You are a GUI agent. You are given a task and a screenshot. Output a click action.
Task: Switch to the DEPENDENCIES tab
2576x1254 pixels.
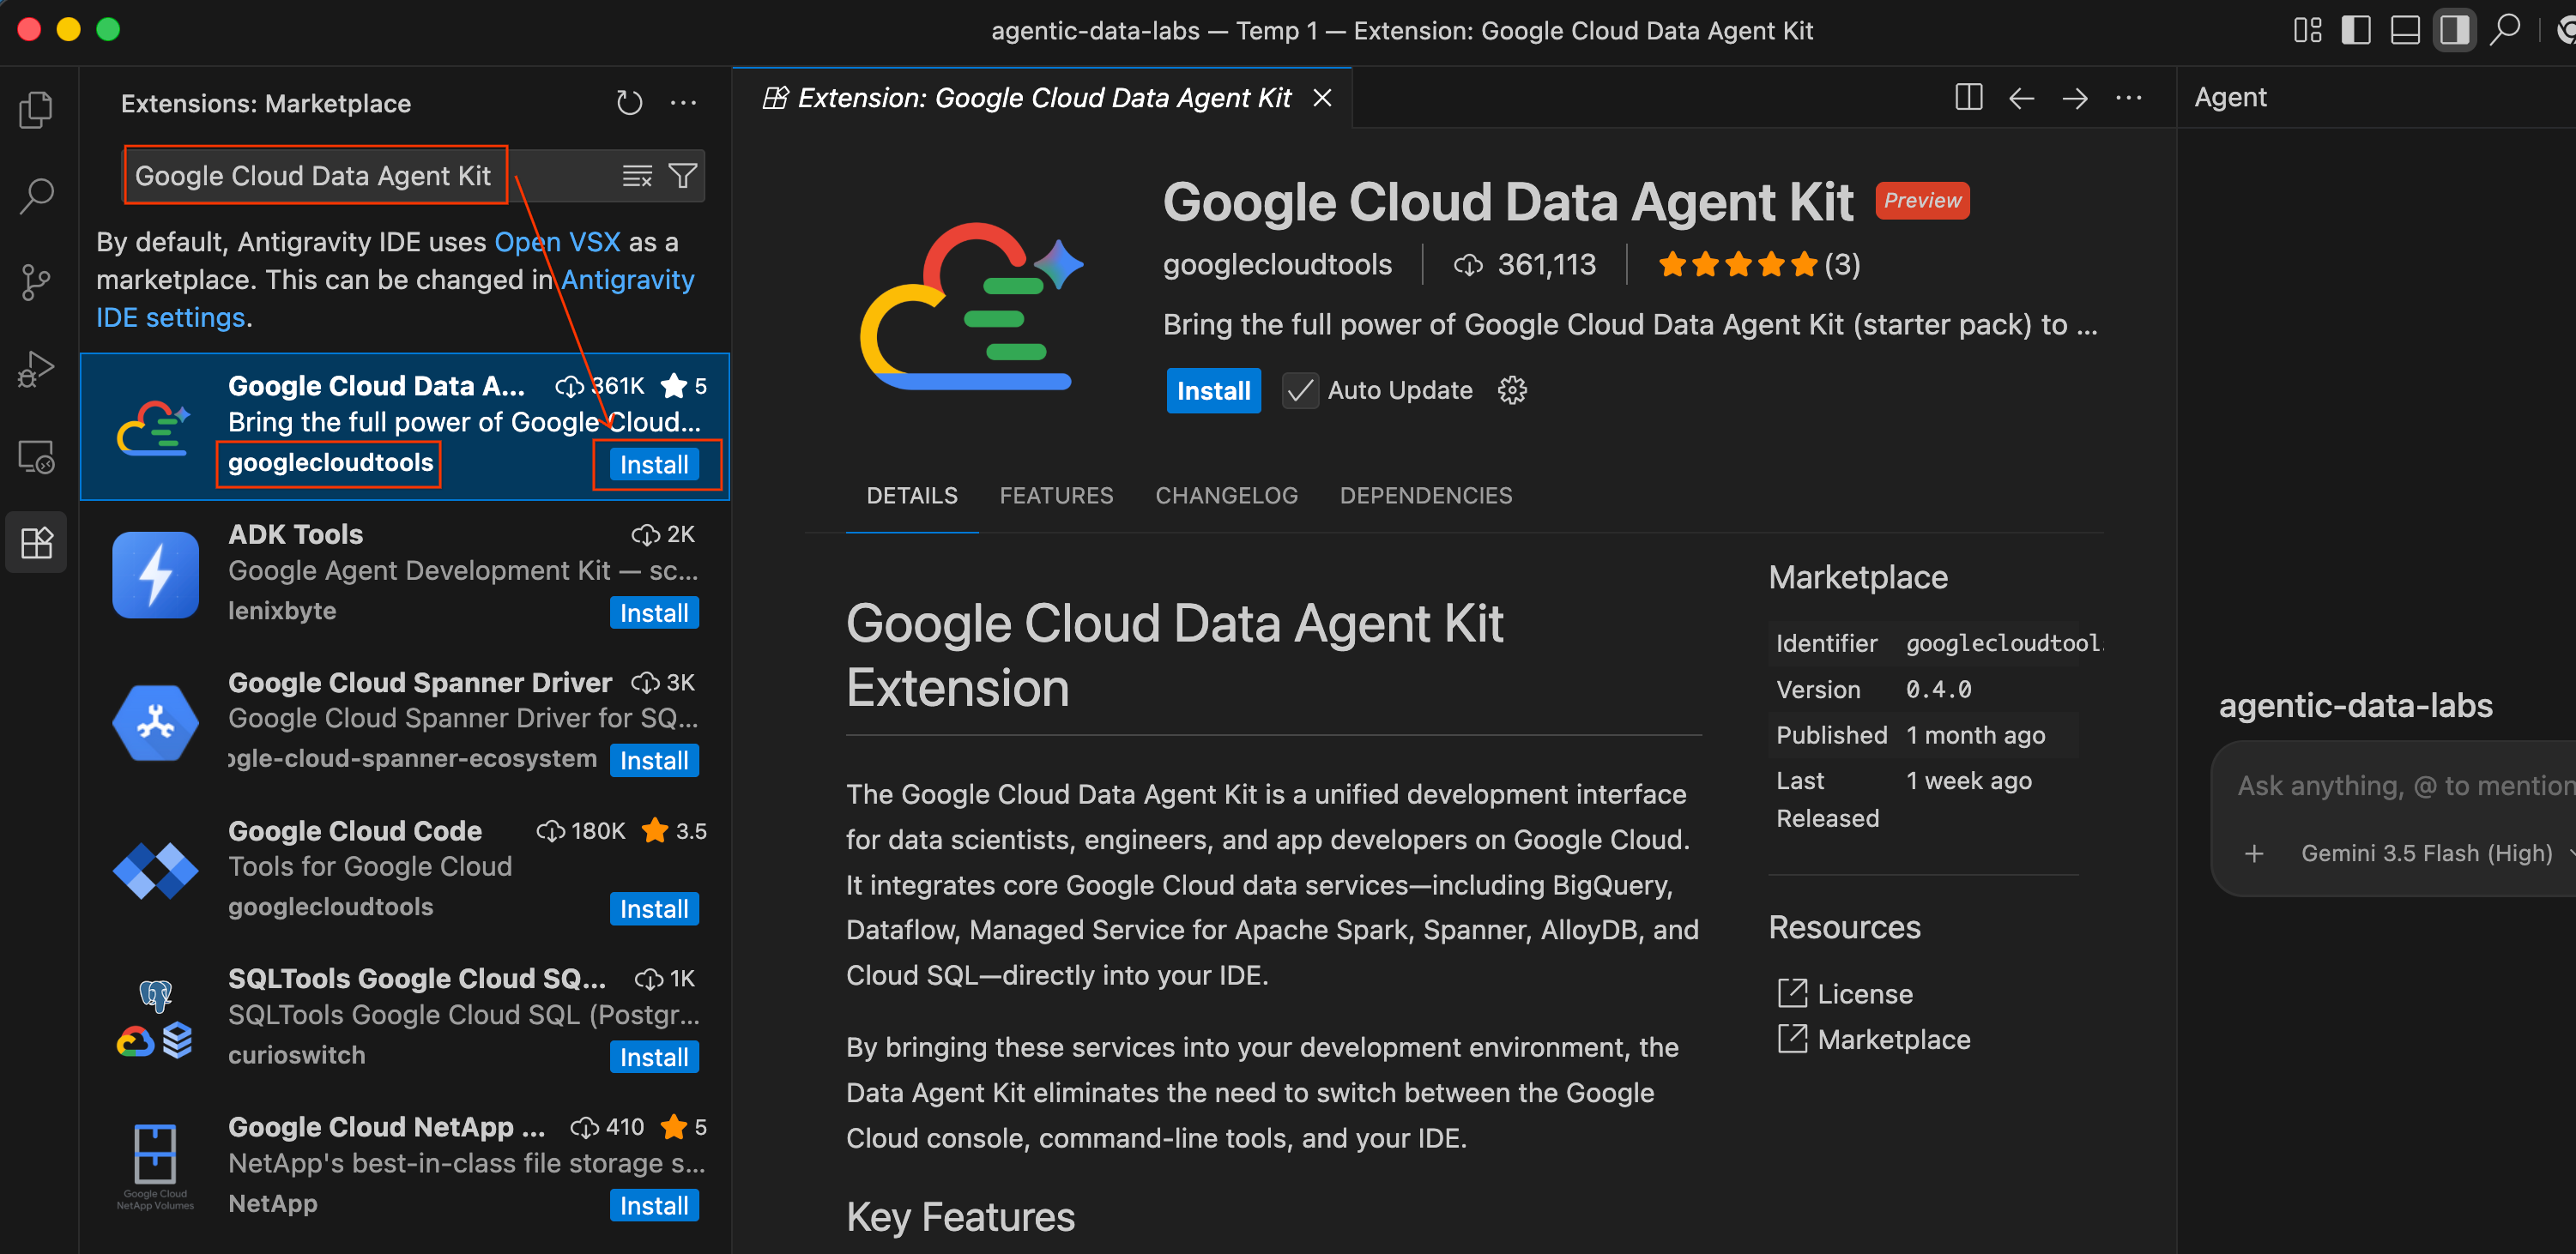pos(1426,496)
